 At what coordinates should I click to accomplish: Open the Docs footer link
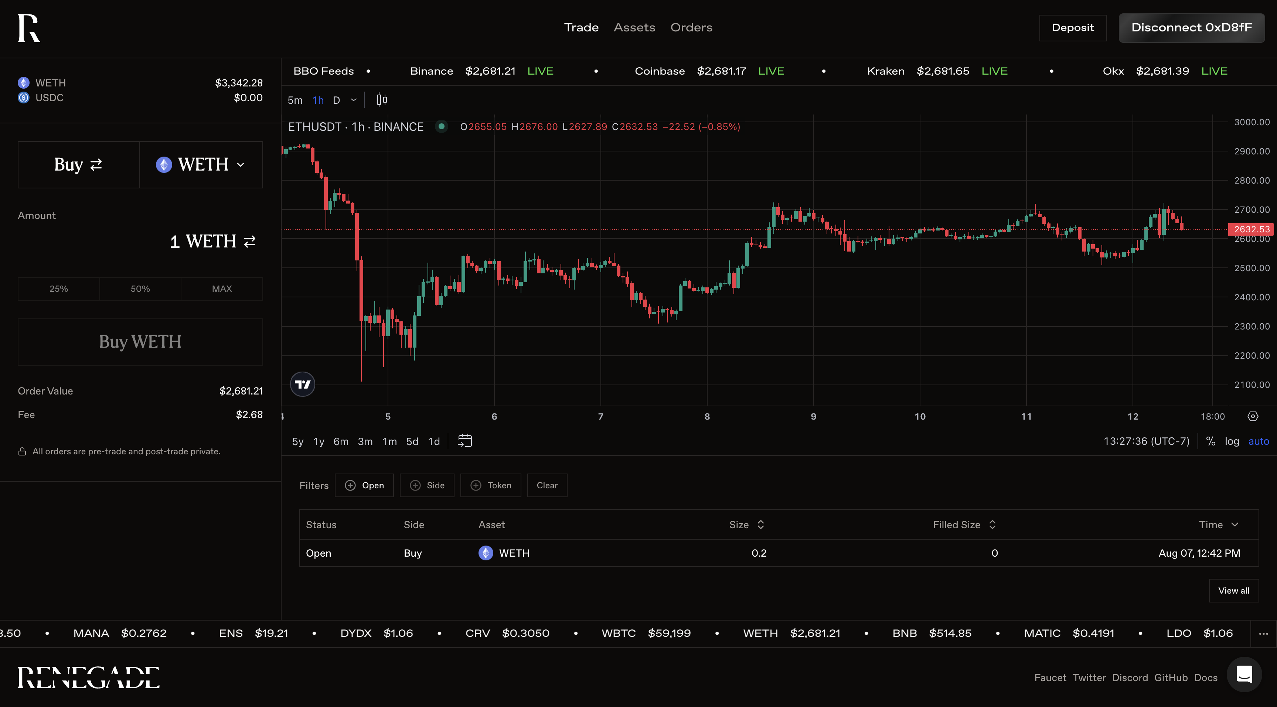pyautogui.click(x=1206, y=678)
